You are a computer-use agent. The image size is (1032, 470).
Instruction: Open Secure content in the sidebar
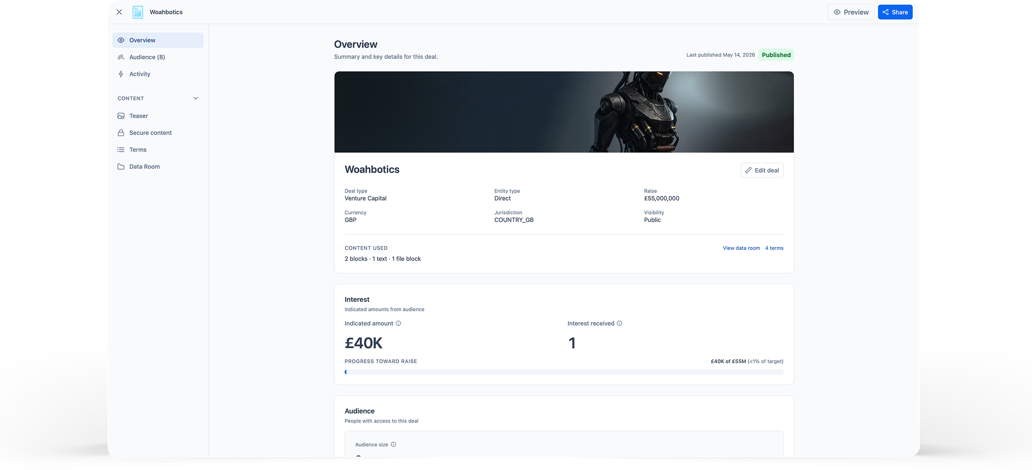[158, 133]
